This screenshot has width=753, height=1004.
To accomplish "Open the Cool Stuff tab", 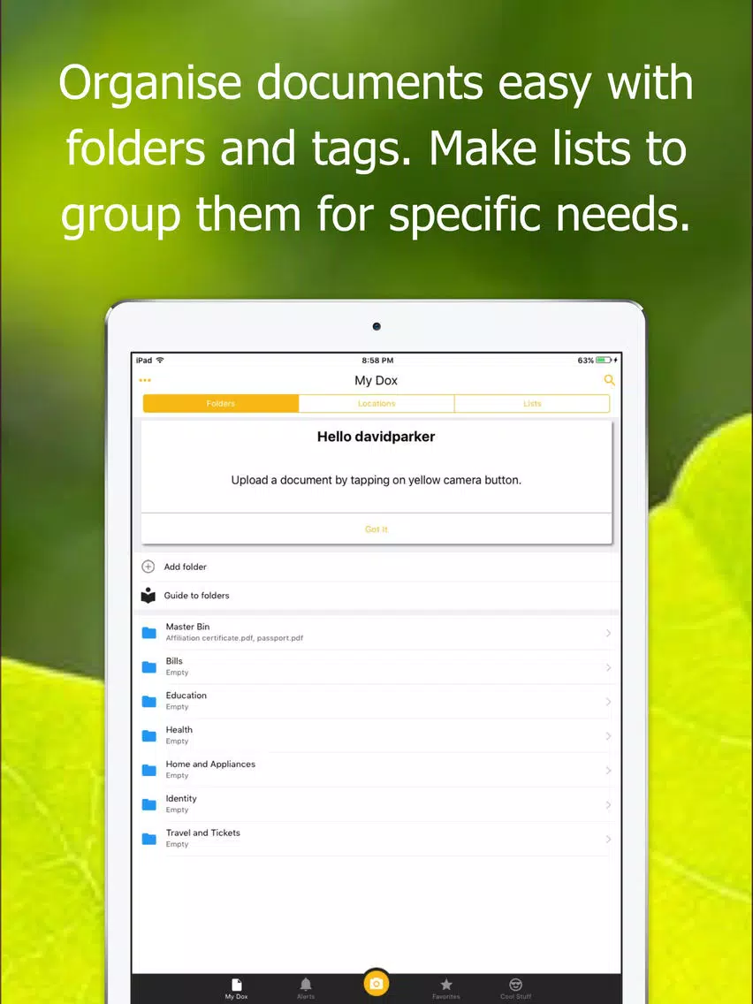I will [516, 989].
